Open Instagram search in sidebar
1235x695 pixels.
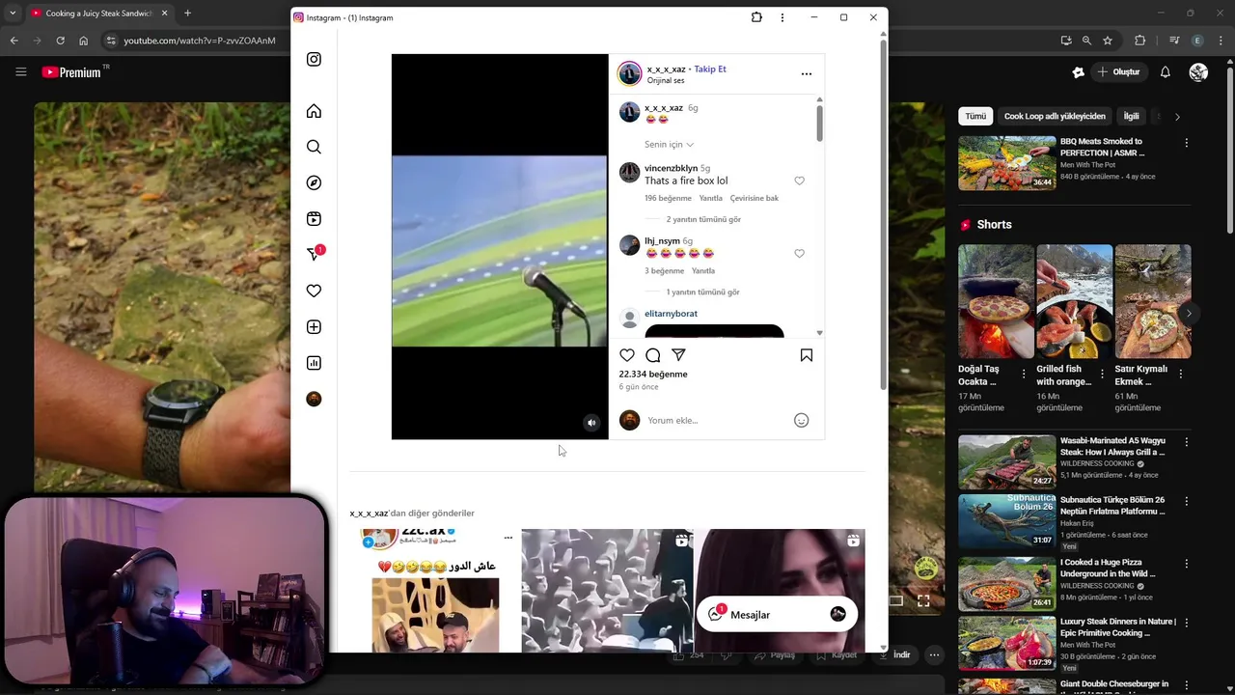coord(314,147)
